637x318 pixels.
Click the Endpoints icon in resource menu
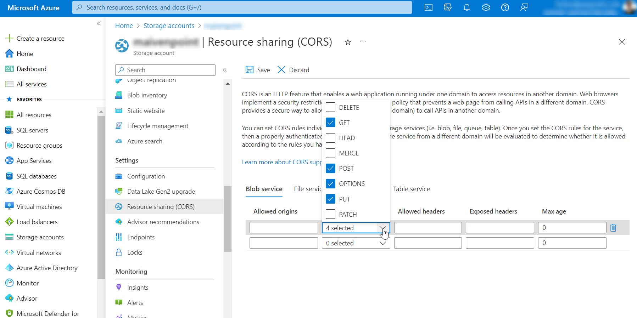(119, 237)
